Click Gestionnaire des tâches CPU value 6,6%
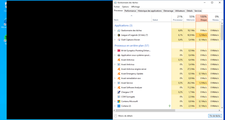 tap(178, 30)
